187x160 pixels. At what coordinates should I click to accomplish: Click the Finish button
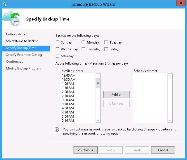coord(137,150)
